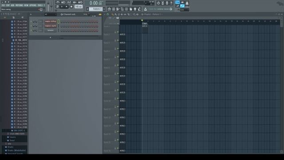Enable the recording countdown icon

[x=69, y=2]
